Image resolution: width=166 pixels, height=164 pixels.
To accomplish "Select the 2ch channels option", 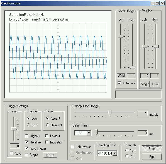I will pos(127,156).
